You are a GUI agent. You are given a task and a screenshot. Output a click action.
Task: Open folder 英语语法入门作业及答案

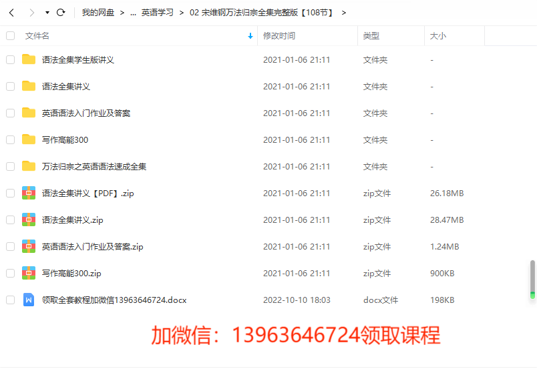(x=86, y=113)
